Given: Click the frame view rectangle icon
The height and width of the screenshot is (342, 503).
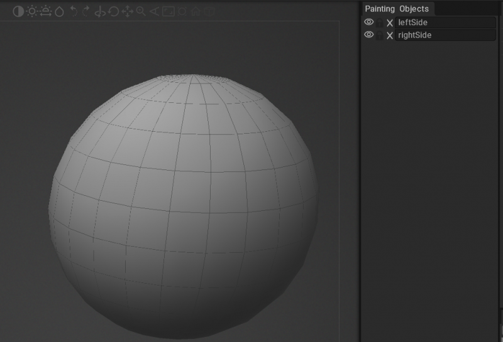Looking at the screenshot, I should pyautogui.click(x=169, y=11).
